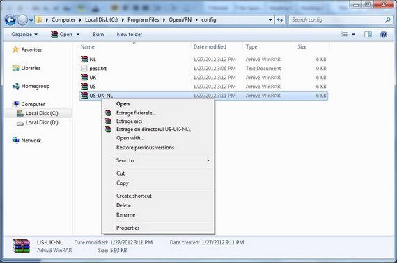Sort by the Date modified column header
Screen dimensions: 397x263
(210, 47)
